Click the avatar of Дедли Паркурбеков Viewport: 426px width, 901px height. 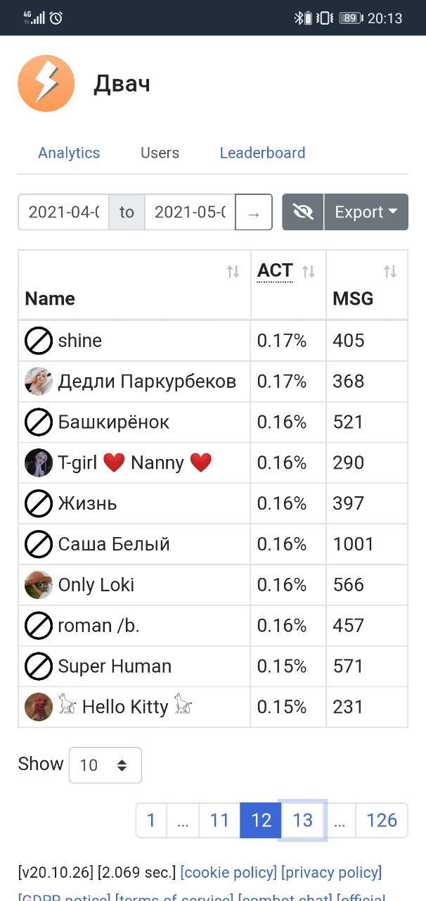pyautogui.click(x=39, y=382)
